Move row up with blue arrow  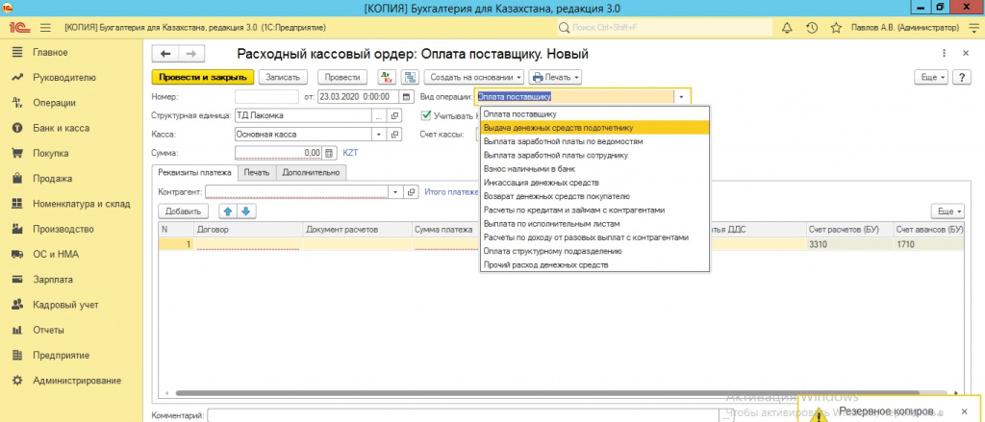[x=229, y=211]
